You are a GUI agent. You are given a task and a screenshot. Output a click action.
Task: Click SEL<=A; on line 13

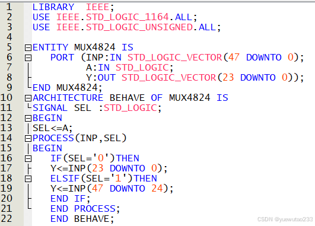pyautogui.click(x=52, y=128)
